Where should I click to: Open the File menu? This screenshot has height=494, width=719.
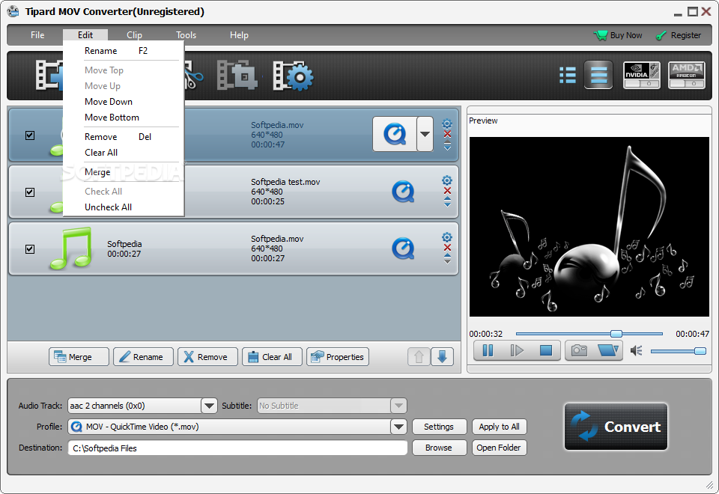[37, 35]
